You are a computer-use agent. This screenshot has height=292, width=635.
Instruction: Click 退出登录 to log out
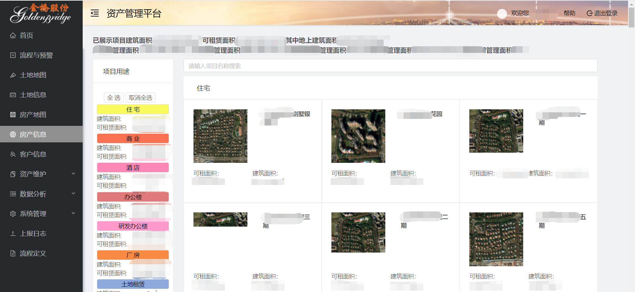click(602, 13)
